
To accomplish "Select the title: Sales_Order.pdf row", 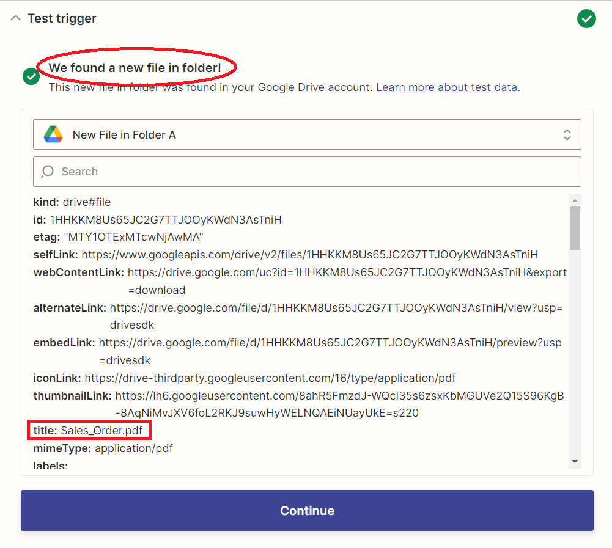I will (89, 431).
